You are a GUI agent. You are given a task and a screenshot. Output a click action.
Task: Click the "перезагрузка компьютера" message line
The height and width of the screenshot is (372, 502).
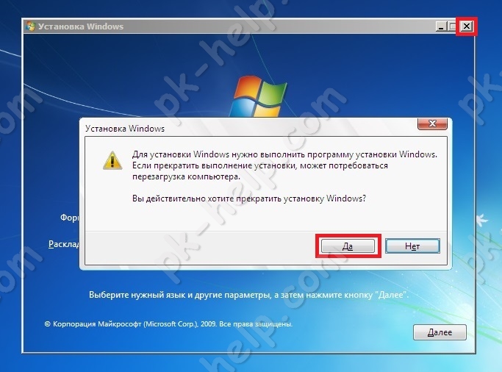[186, 176]
